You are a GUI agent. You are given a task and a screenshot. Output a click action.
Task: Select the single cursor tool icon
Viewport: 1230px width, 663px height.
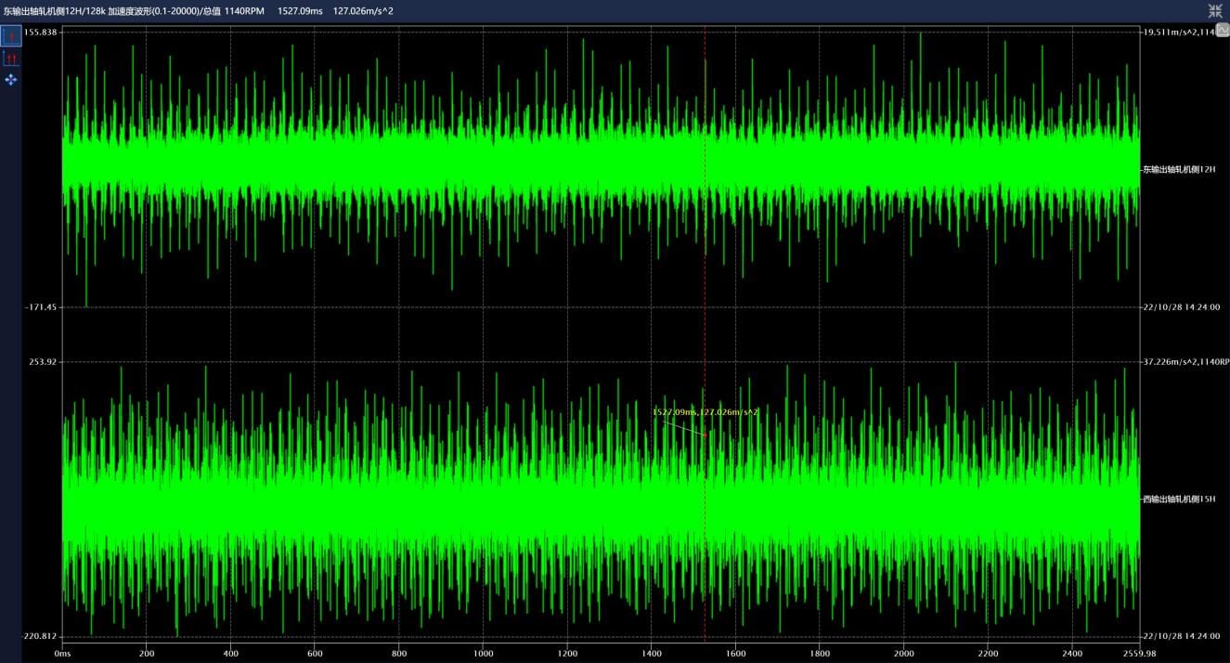tap(11, 36)
